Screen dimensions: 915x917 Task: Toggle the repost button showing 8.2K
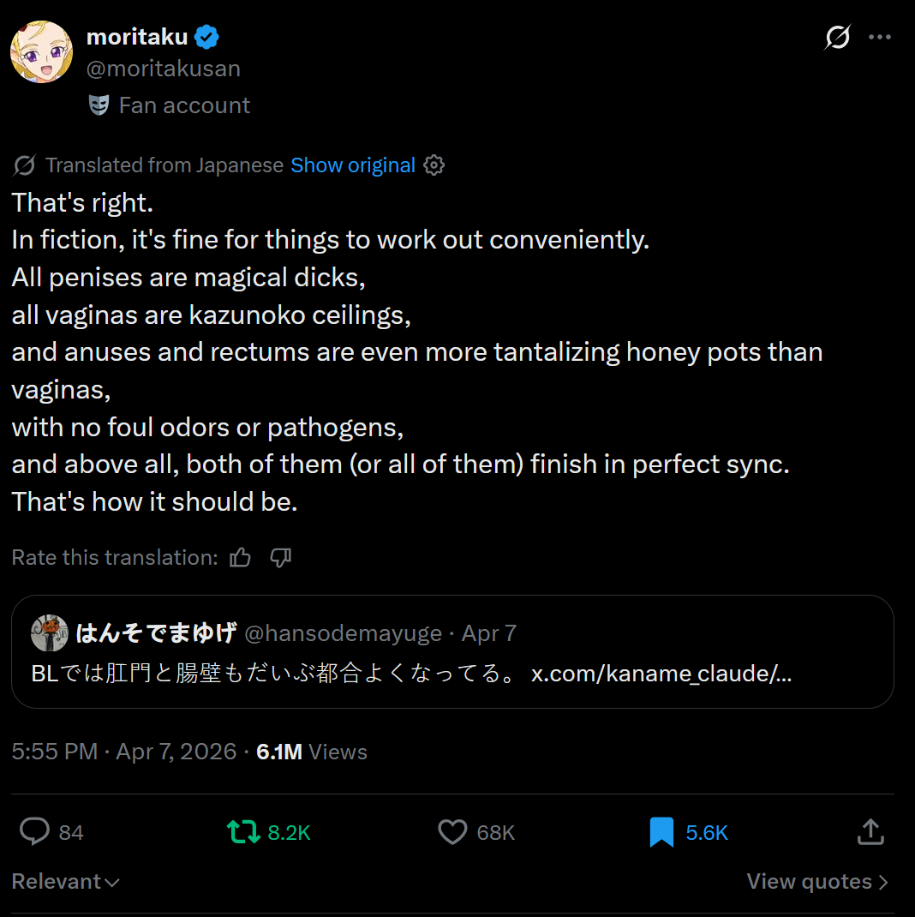[243, 831]
